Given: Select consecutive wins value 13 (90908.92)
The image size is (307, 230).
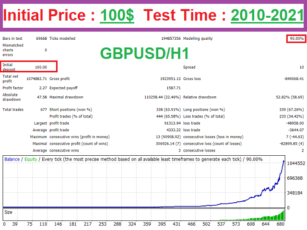Looking at the screenshot, I should [x=168, y=137].
